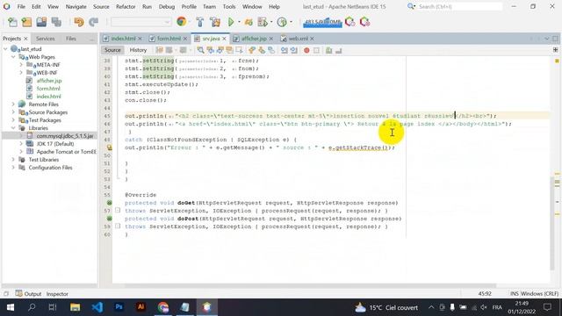Click the New Project toolbar icon
The width and height of the screenshot is (562, 316).
pyautogui.click(x=26, y=22)
